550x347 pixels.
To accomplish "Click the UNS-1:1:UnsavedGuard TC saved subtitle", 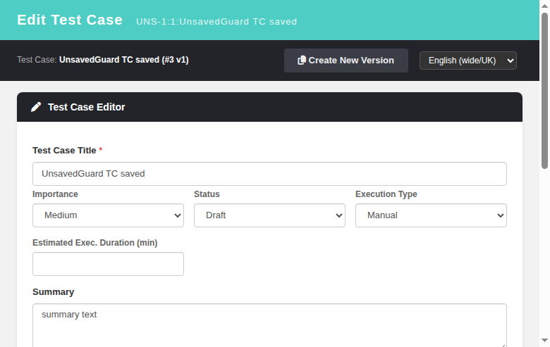I will click(x=216, y=22).
